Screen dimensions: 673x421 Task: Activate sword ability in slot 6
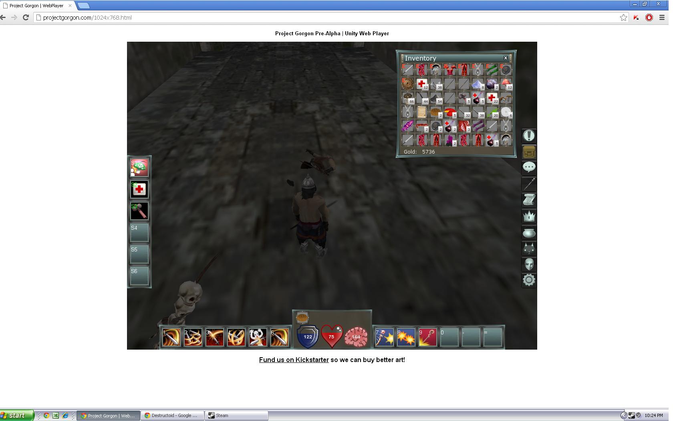(279, 337)
